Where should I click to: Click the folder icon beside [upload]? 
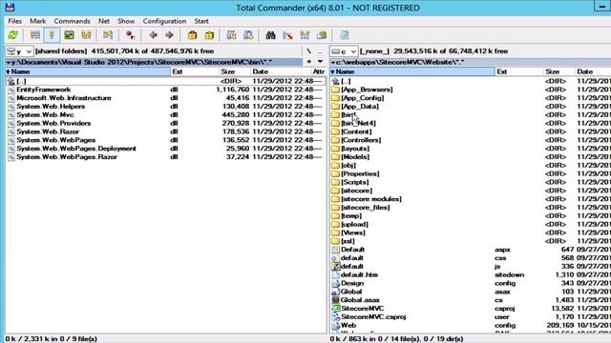click(x=335, y=225)
